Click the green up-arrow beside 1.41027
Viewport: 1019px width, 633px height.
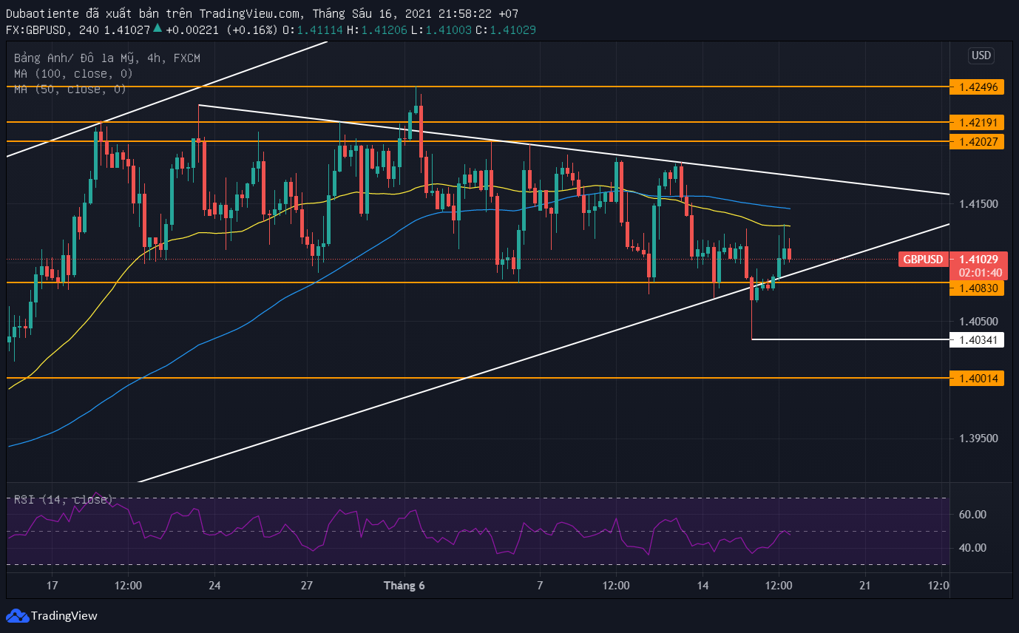(x=158, y=30)
